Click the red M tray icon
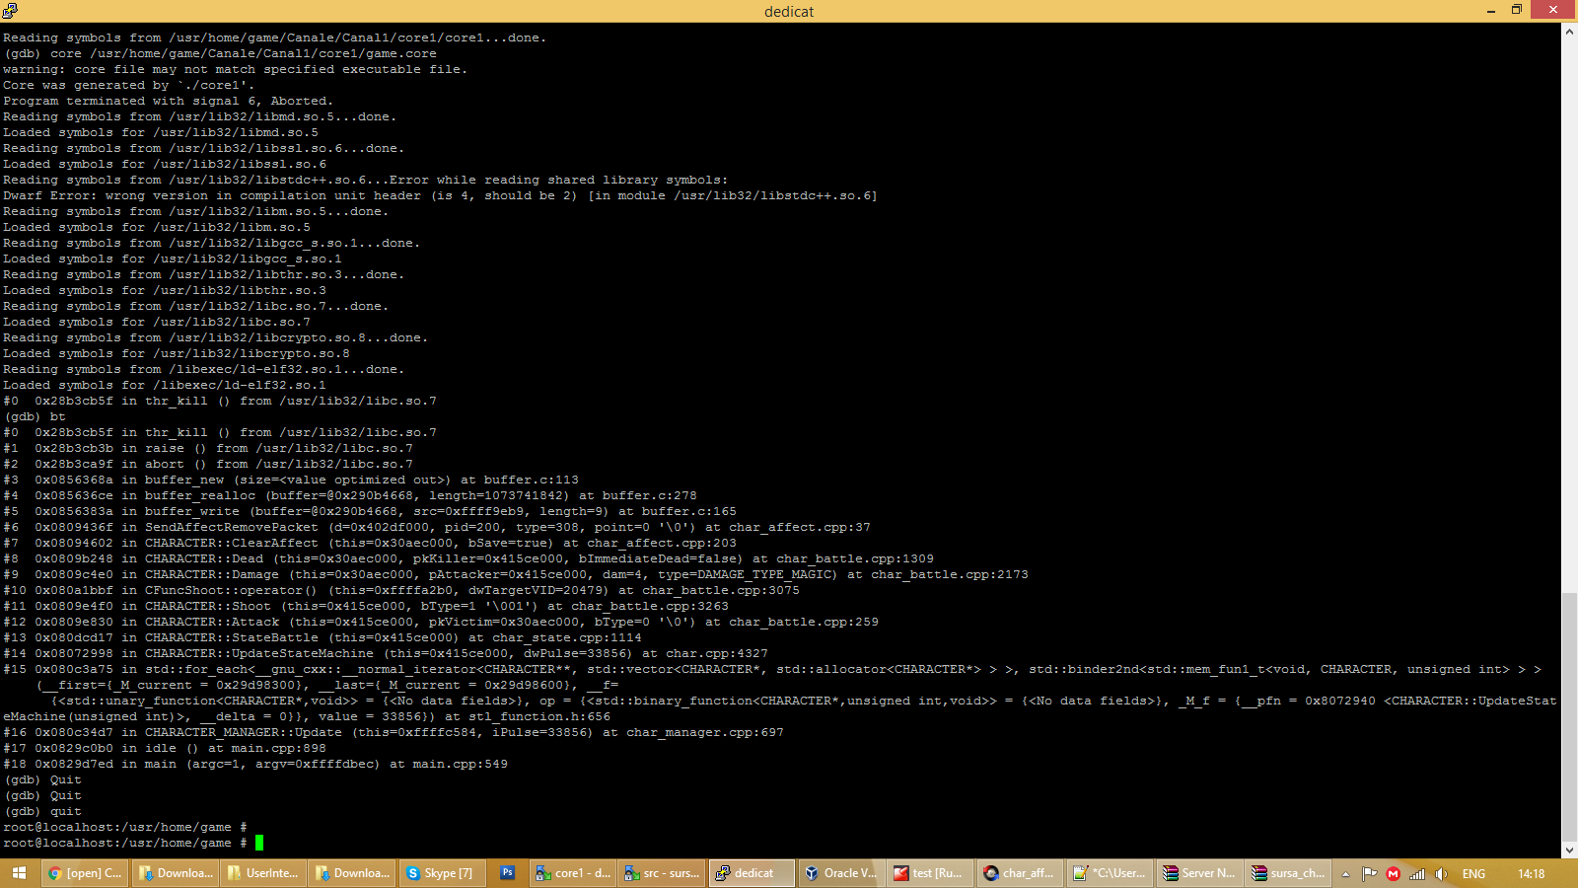The image size is (1578, 888). click(x=1393, y=874)
